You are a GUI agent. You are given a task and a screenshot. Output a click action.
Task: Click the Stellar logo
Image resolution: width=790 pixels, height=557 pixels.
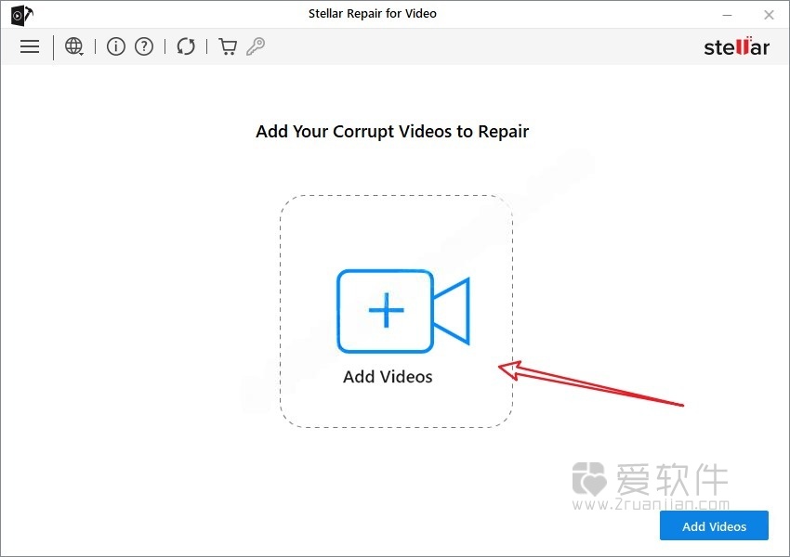tap(737, 46)
